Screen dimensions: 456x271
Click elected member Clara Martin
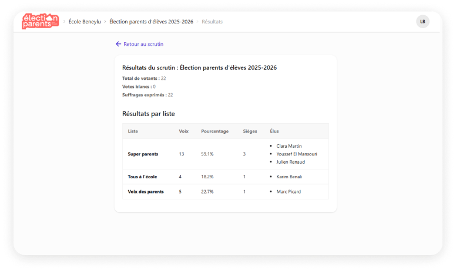click(x=289, y=146)
